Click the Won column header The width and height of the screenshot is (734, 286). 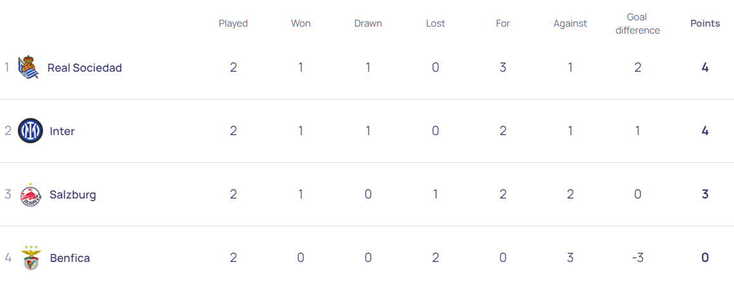pyautogui.click(x=301, y=23)
